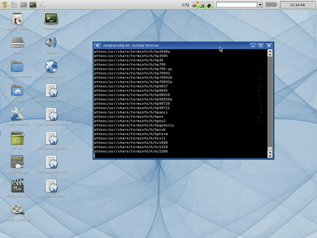The height and width of the screenshot is (238, 317).
Task: Expand the dropdown arrow in the top panel
Action: (260, 5)
